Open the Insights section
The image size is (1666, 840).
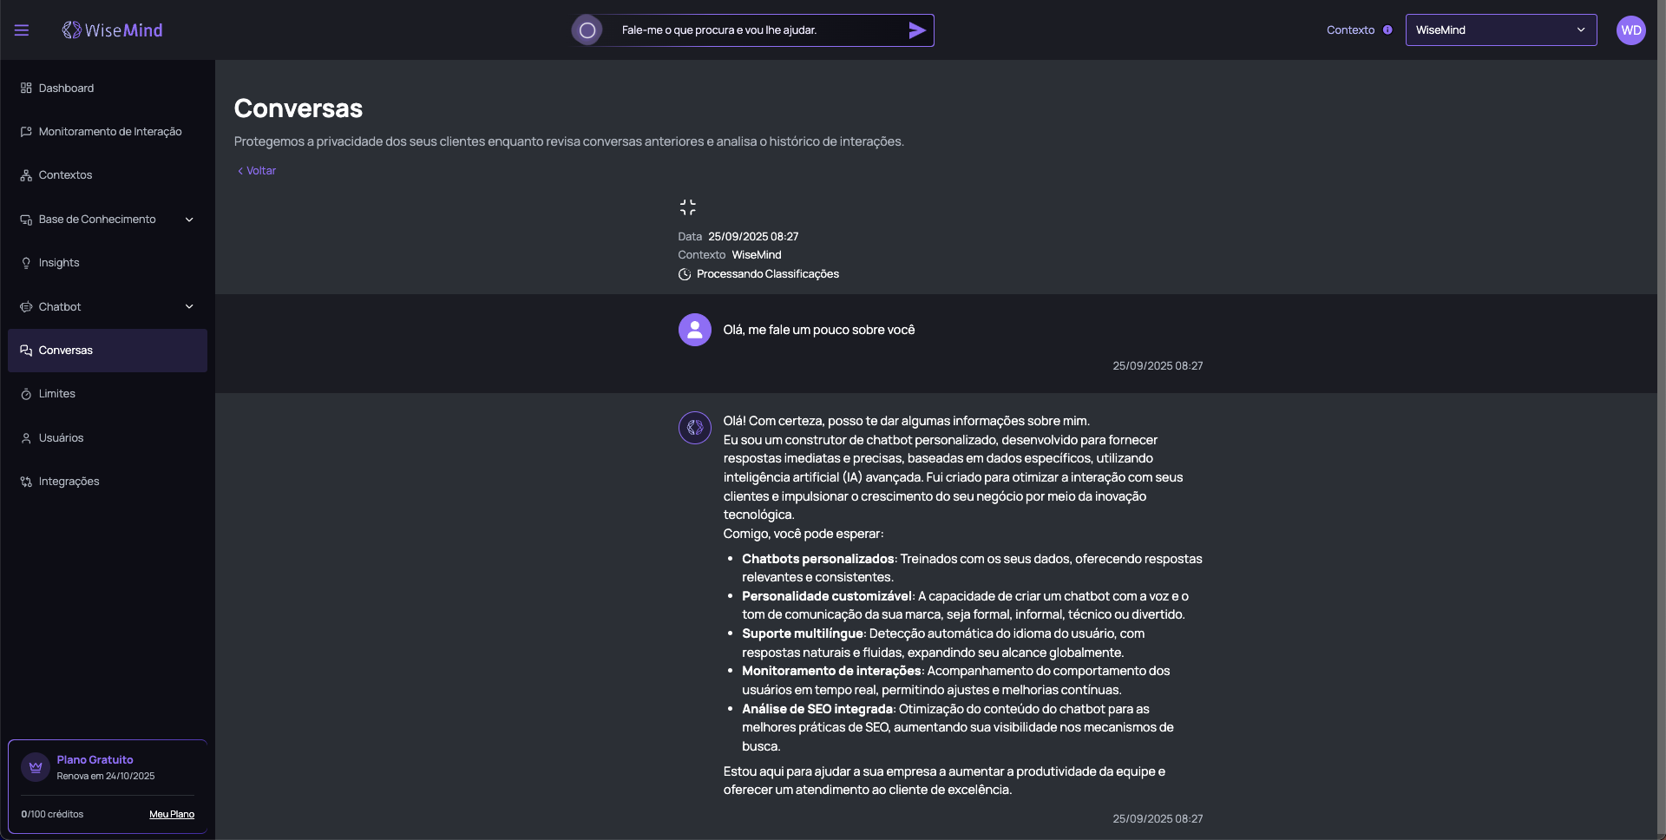[59, 263]
